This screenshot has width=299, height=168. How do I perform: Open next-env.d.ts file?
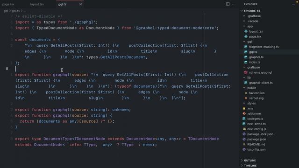point(256,124)
